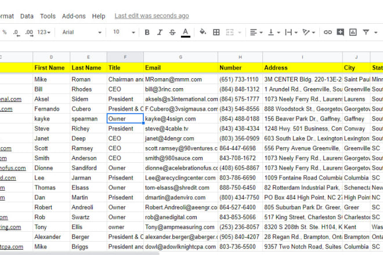Create a filter with the funnel icon
The height and width of the screenshot is (255, 383).
366,32
